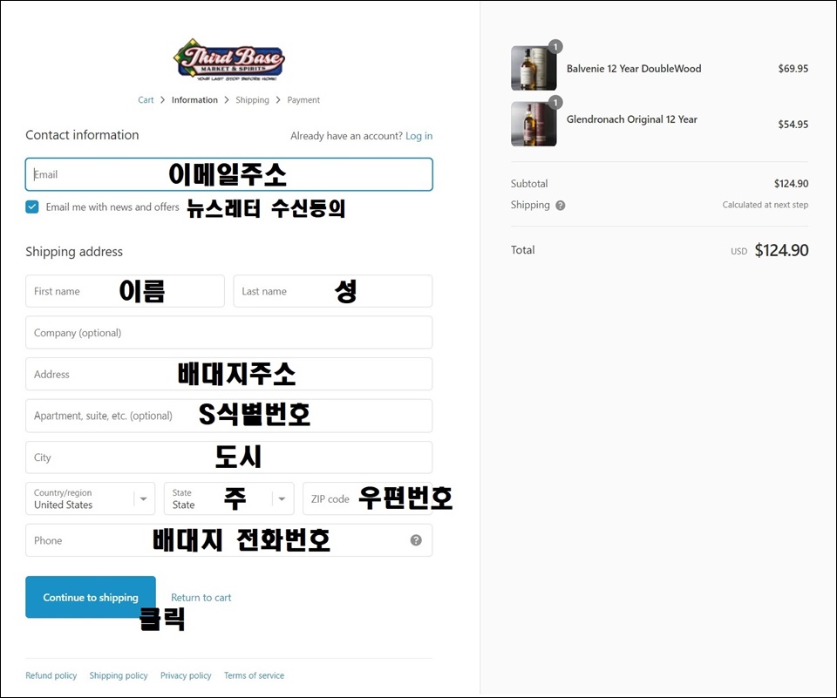837x698 pixels.
Task: Click the City input field
Action: tap(229, 457)
